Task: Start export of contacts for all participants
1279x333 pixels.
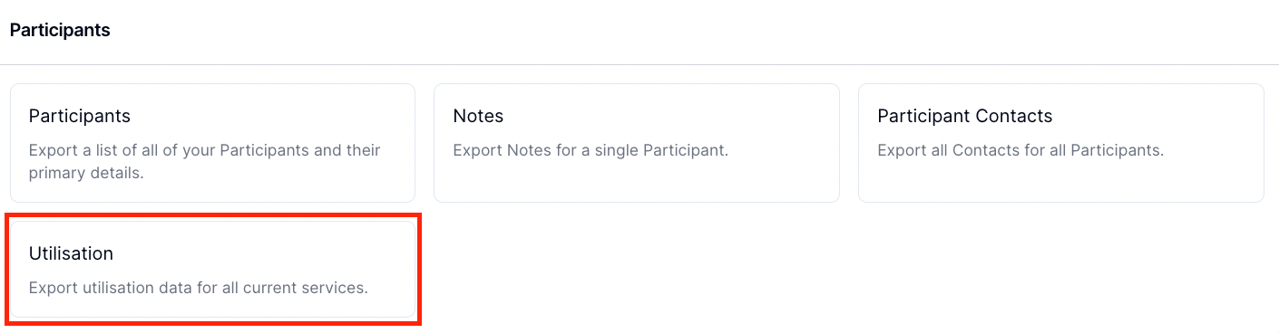Action: (x=1060, y=143)
